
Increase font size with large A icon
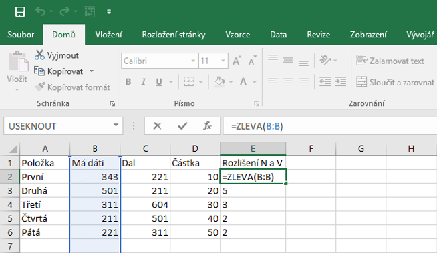point(237,61)
